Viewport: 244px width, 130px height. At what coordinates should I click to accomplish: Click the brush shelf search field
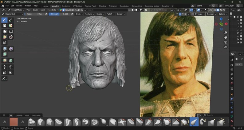[x=215, y=115]
